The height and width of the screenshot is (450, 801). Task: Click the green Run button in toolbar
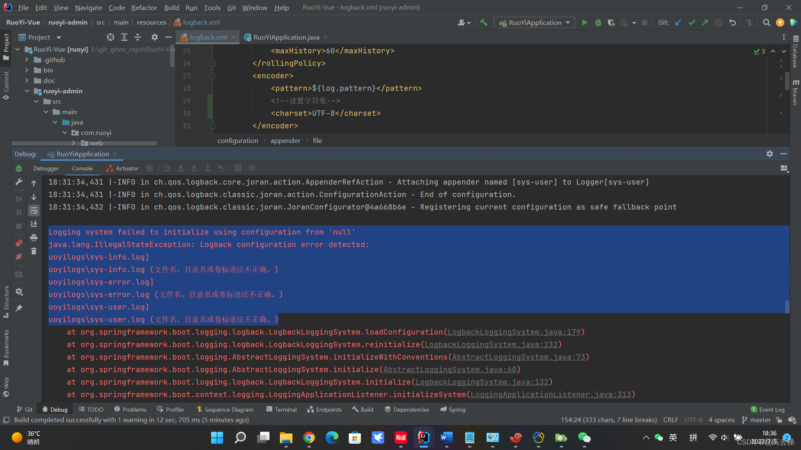point(584,22)
